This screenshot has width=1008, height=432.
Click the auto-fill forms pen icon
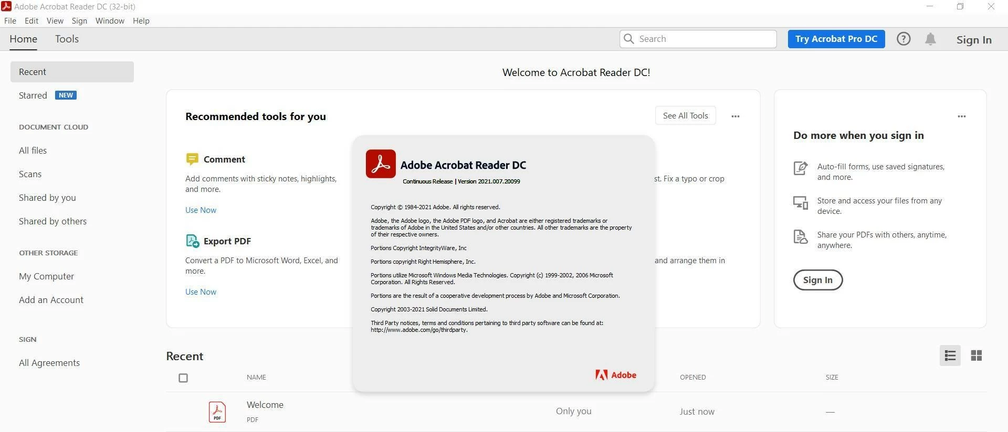coord(800,168)
